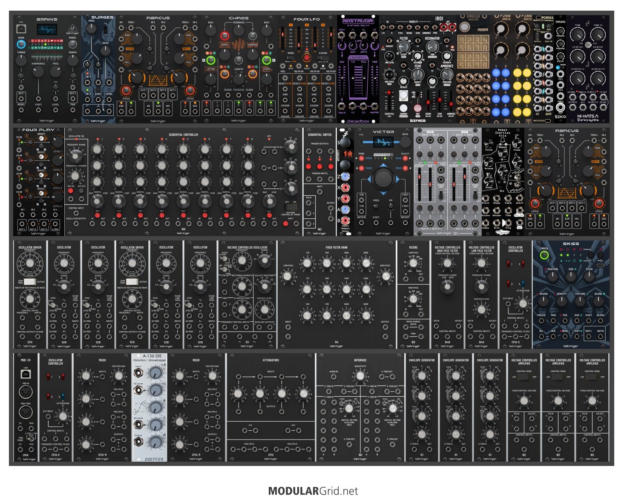Viewport: 627px width, 500px height.
Task: Click the LOW PASS knob on Fixed Filter Bank
Action: pos(288,277)
